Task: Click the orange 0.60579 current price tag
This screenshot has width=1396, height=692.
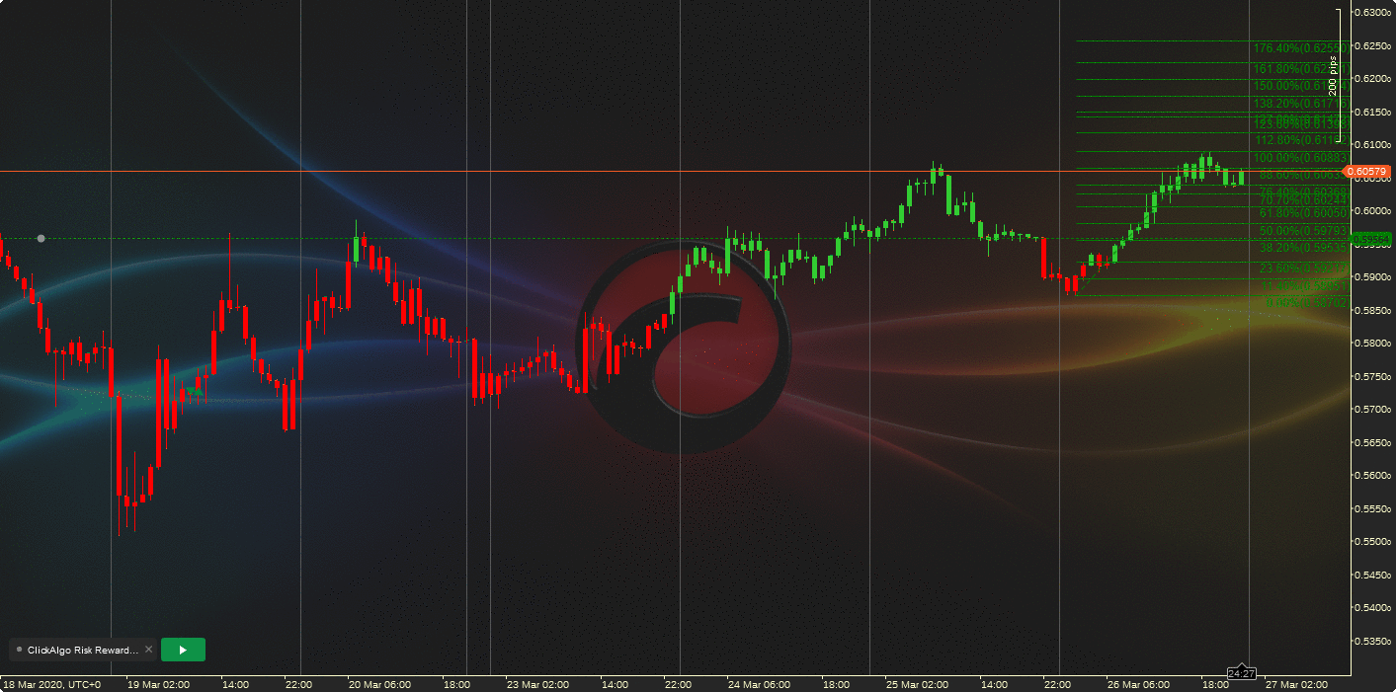Action: pos(1367,172)
